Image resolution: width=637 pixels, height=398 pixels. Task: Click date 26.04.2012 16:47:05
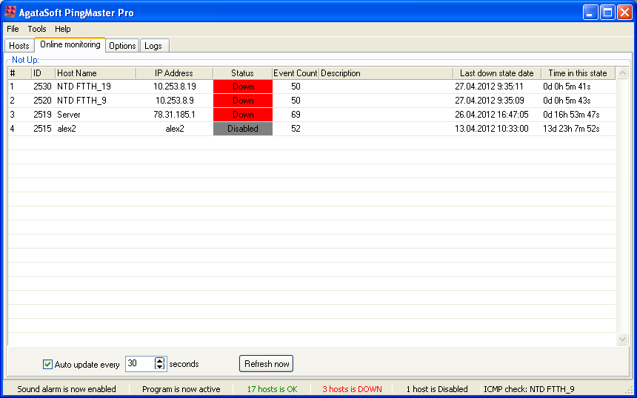(492, 115)
